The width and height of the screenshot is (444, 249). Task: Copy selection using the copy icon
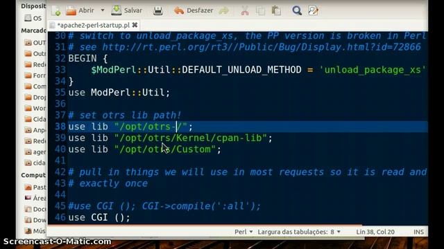pos(261,11)
